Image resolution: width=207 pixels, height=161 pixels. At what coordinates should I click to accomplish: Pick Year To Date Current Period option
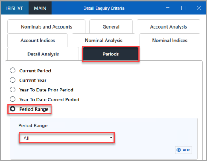click(13, 99)
